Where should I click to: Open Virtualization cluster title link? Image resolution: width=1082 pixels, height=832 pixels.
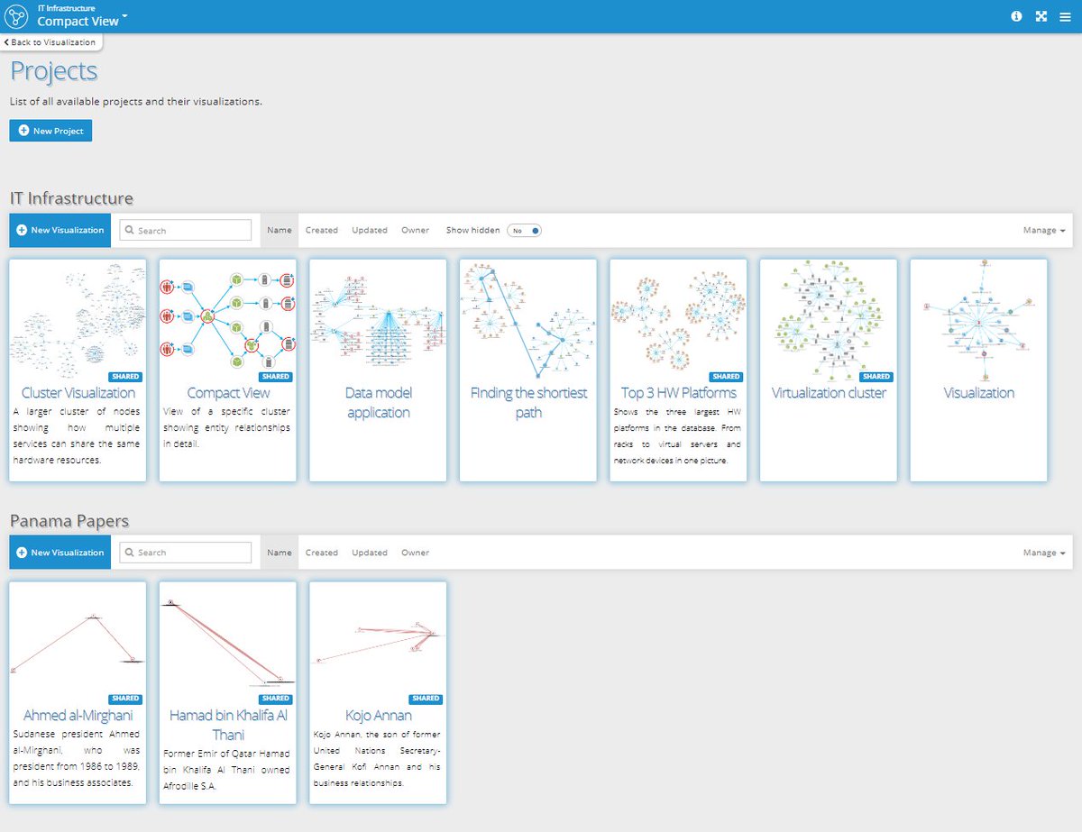(x=829, y=393)
